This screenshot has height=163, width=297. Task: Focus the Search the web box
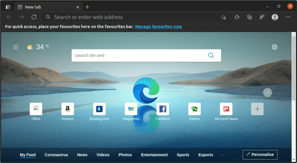[139, 56]
